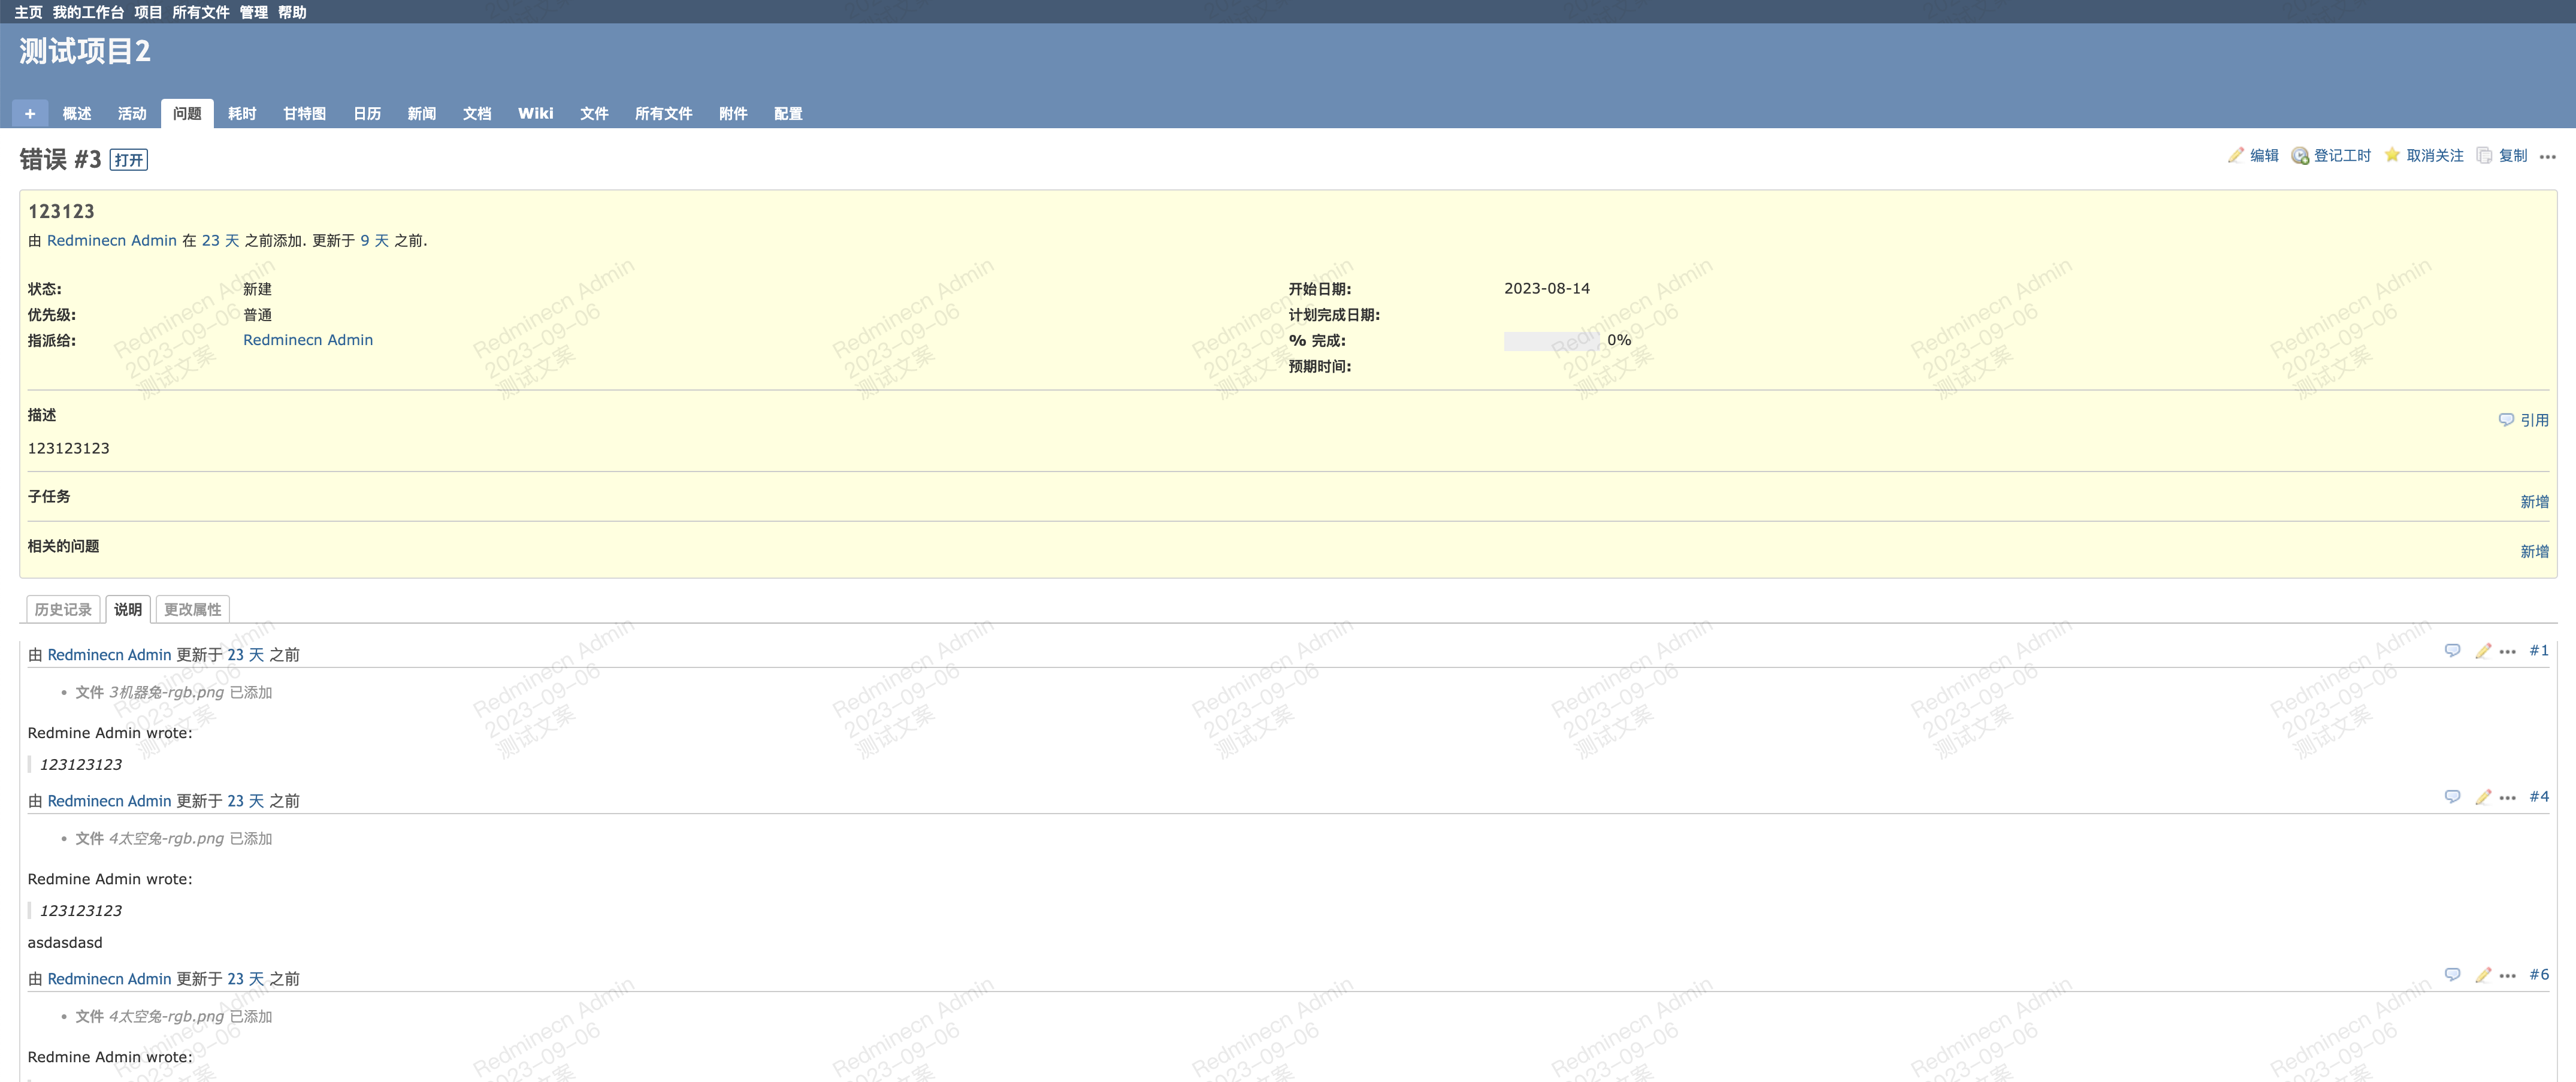Click the 引用 link in description
Viewport: 2576px width, 1082px height.
pyautogui.click(x=2534, y=420)
